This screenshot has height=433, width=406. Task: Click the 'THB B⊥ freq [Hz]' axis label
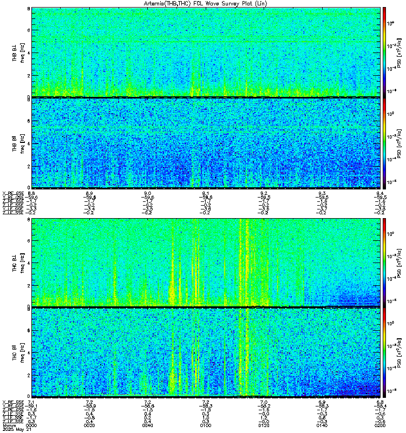tap(18, 53)
